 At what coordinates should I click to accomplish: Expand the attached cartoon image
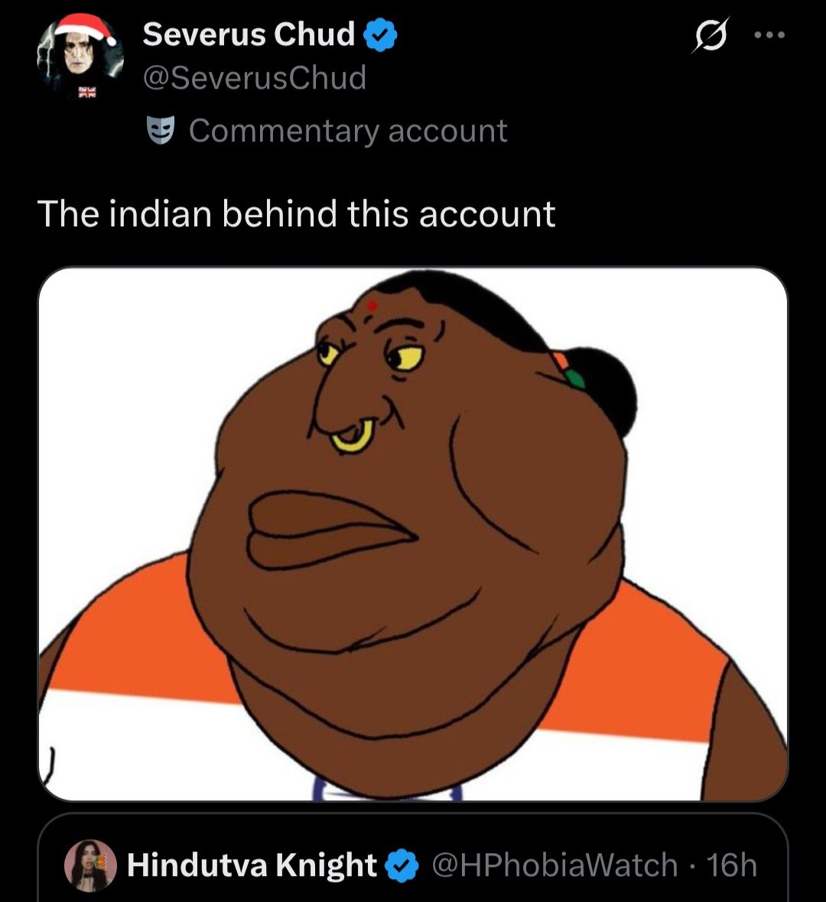(x=413, y=534)
